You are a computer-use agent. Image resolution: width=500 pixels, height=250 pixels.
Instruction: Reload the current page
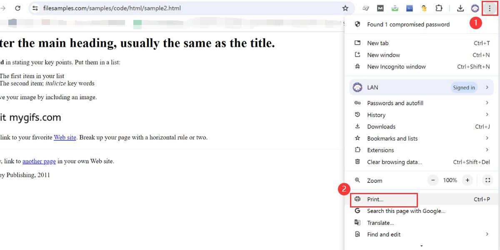pyautogui.click(x=17, y=7)
